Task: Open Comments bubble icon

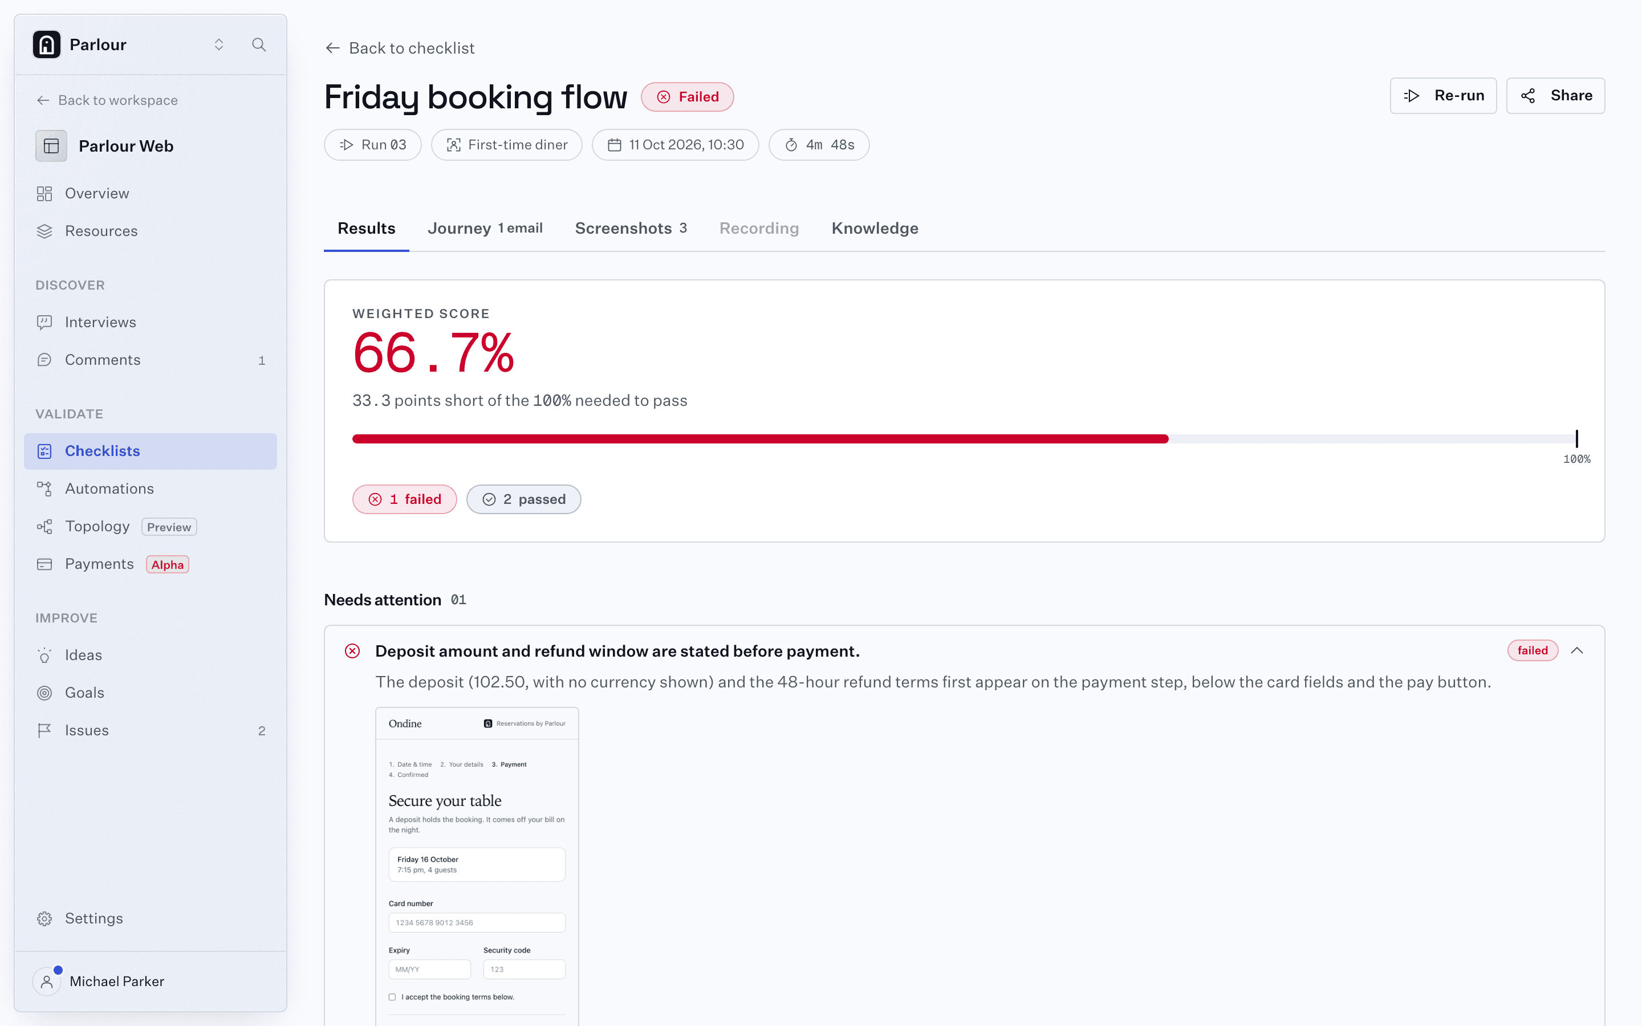Action: (44, 360)
